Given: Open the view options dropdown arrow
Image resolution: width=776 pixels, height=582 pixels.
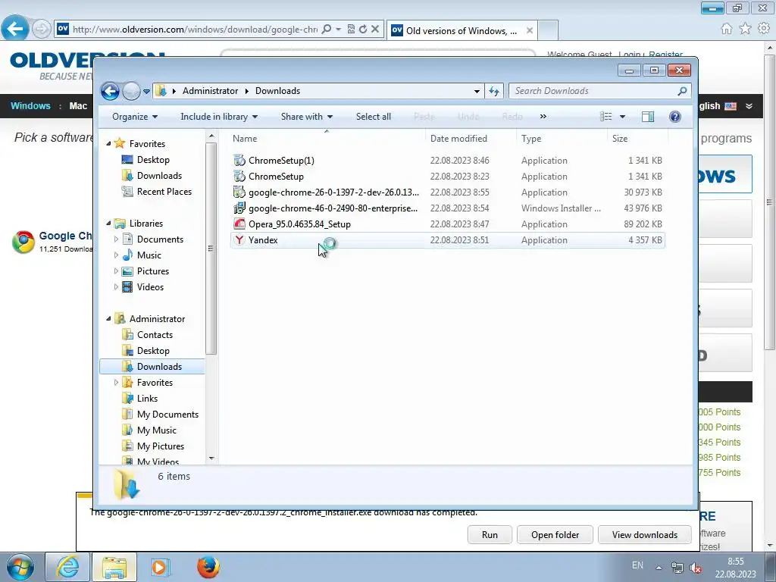Looking at the screenshot, I should pos(623,117).
